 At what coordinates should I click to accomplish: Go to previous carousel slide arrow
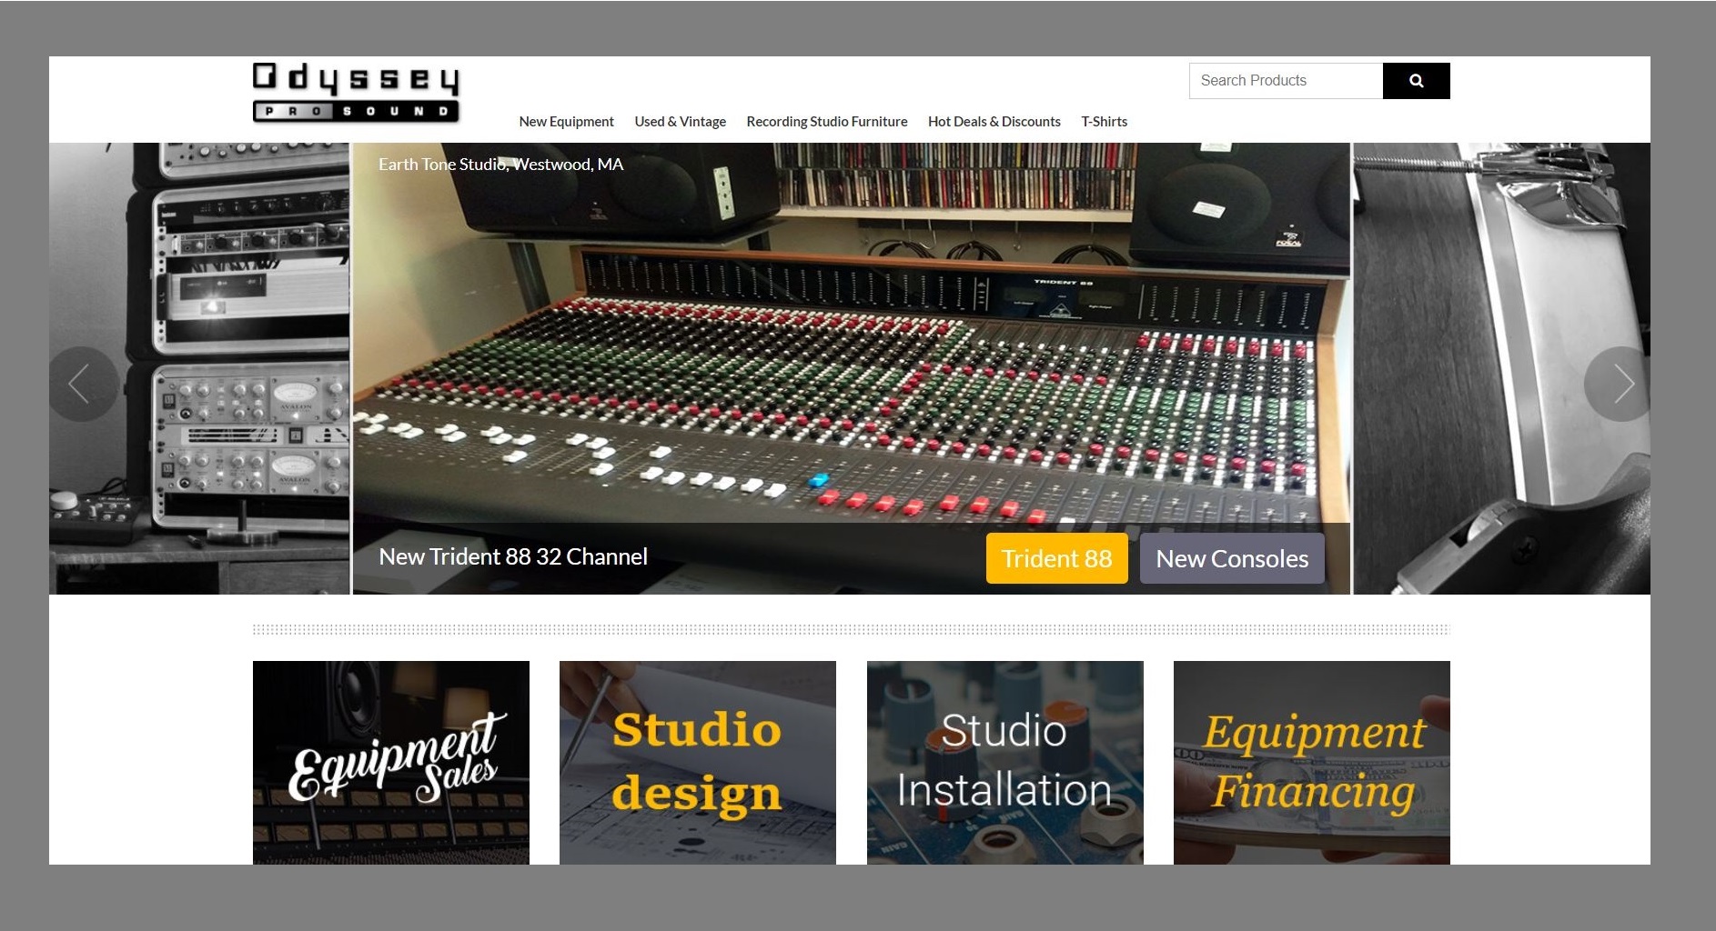tap(82, 384)
